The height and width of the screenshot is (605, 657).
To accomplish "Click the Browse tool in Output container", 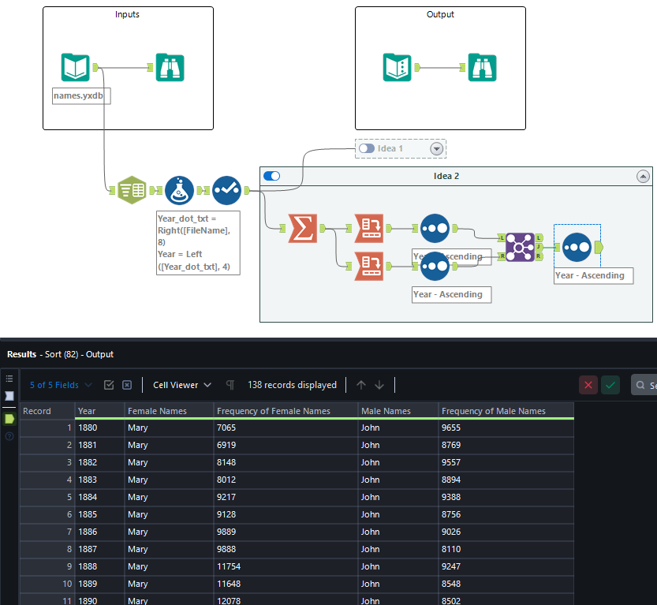I will pyautogui.click(x=482, y=67).
